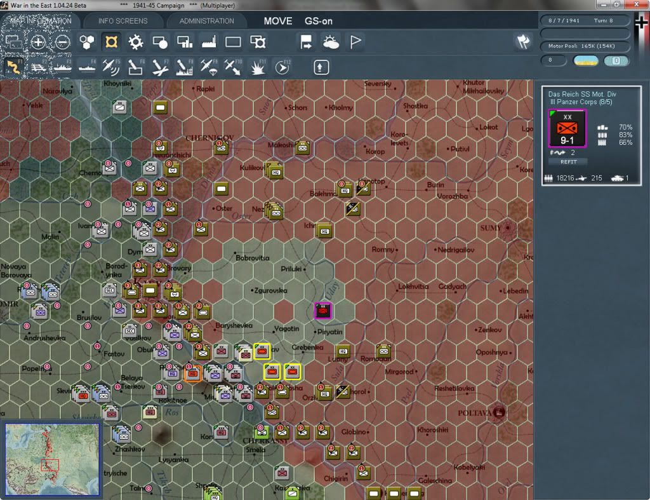The image size is (650, 500).
Task: Click the weather sun-and-cloud icon
Action: pyautogui.click(x=331, y=42)
